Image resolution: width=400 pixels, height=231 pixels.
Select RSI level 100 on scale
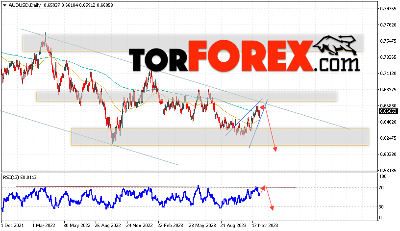pyautogui.click(x=383, y=177)
